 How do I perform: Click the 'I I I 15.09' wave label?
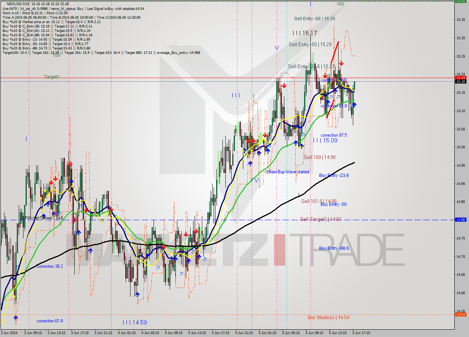click(325, 140)
